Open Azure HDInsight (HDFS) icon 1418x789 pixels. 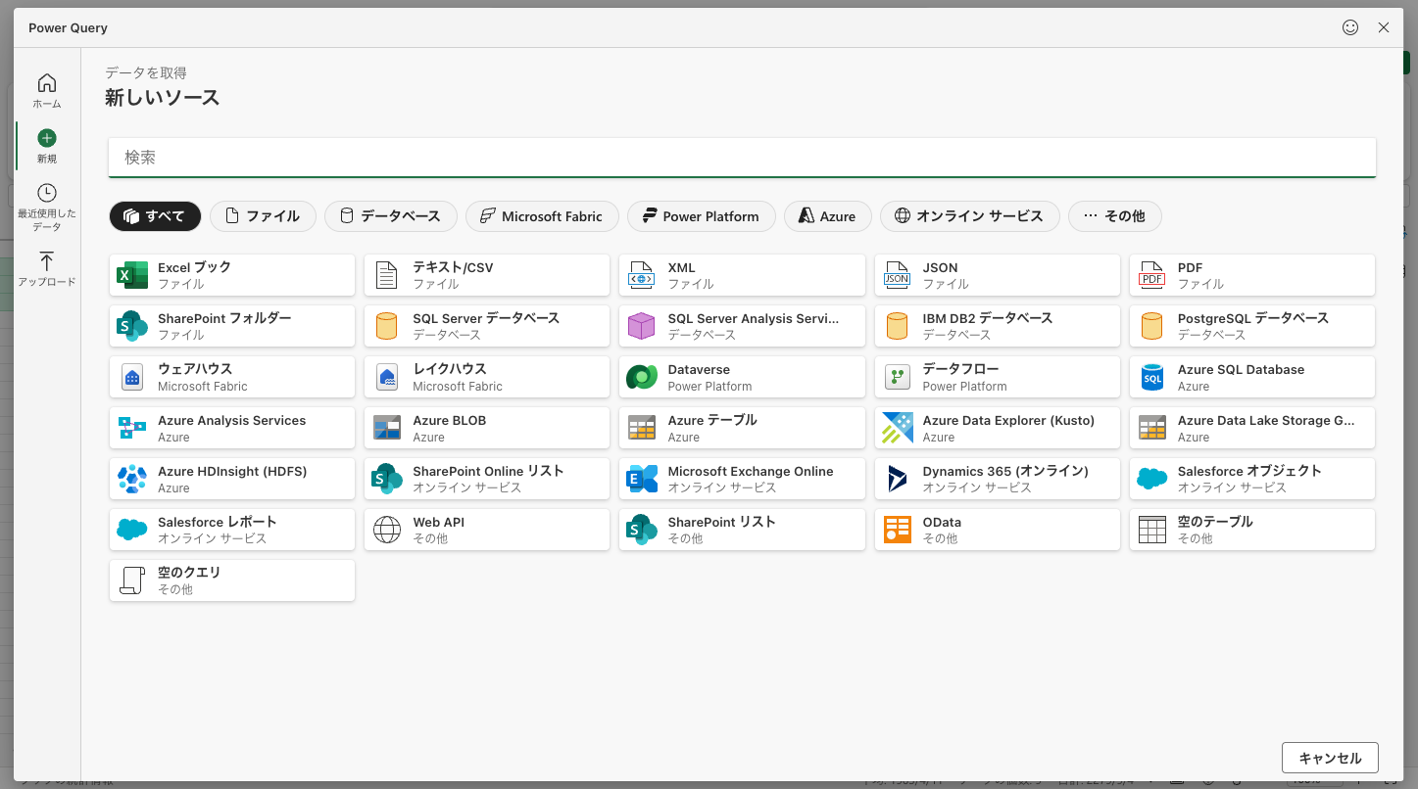(132, 479)
